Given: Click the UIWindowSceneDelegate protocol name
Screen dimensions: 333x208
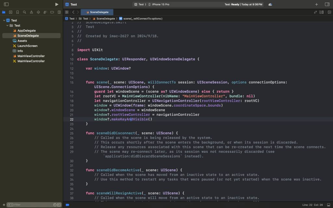Looking at the screenshot, I should 172,59.
